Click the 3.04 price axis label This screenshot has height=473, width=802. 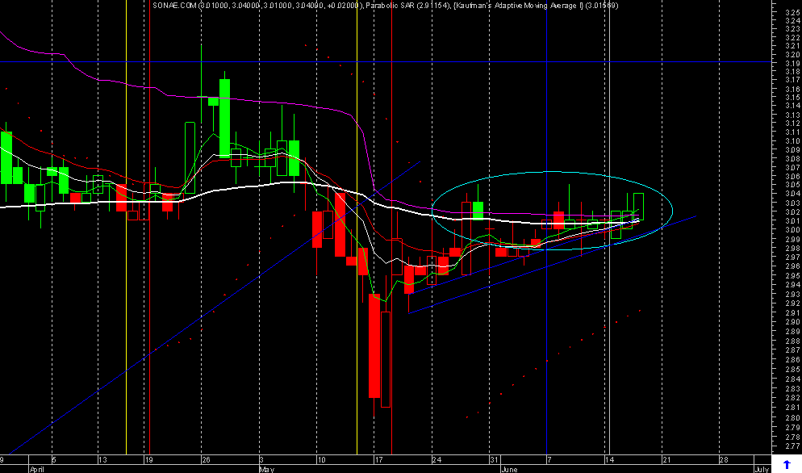[x=793, y=194]
